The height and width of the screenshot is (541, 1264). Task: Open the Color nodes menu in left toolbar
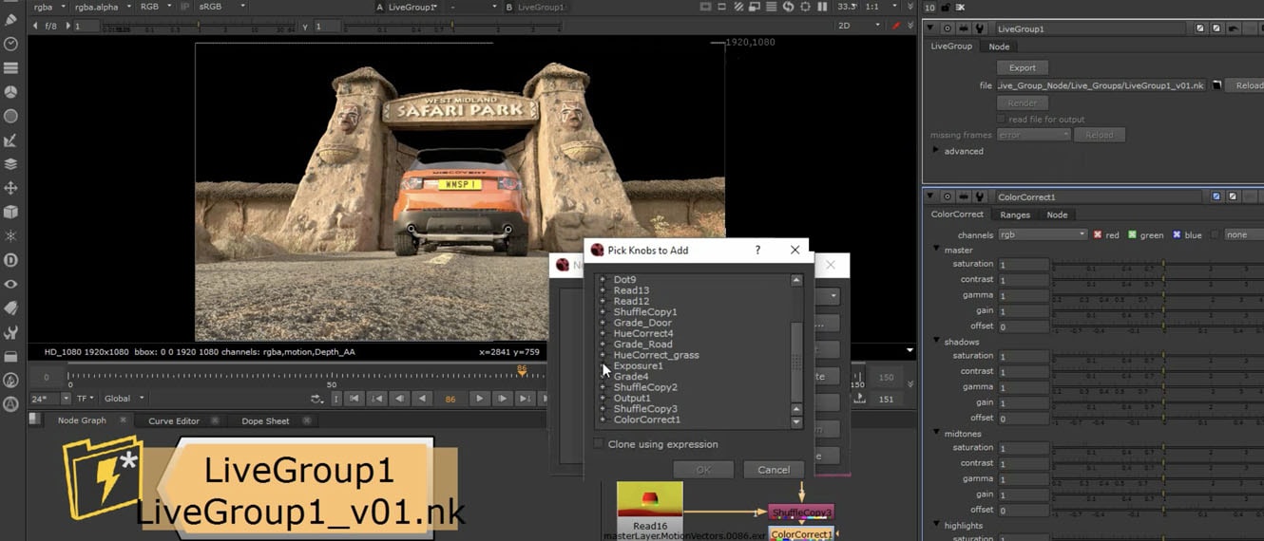(11, 92)
